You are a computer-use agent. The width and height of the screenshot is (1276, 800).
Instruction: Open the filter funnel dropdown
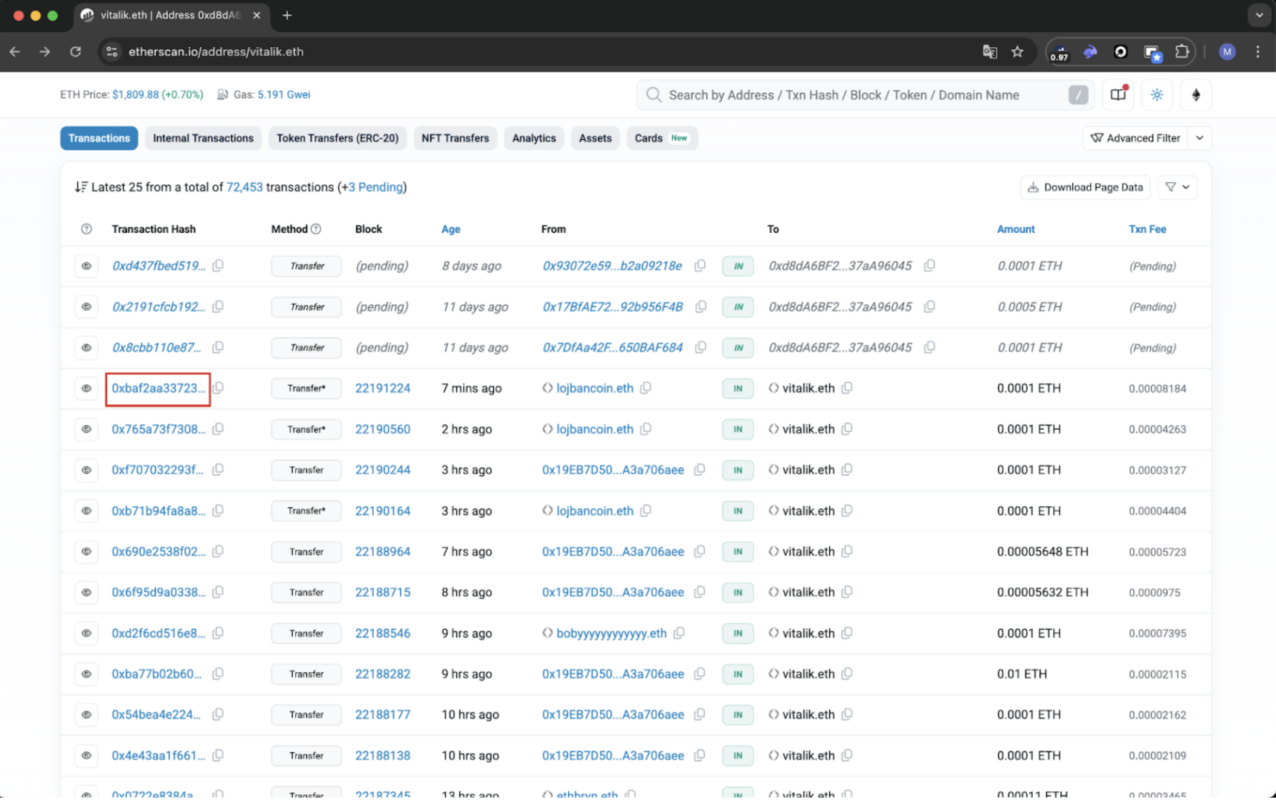1177,187
